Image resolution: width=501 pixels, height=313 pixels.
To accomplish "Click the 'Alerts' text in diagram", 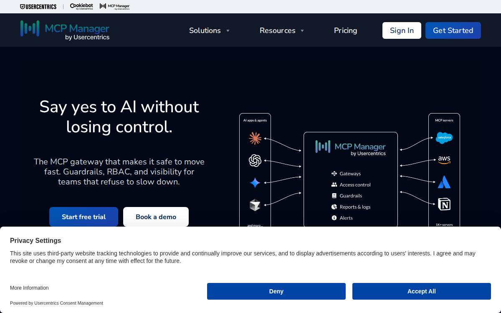I will point(346,218).
